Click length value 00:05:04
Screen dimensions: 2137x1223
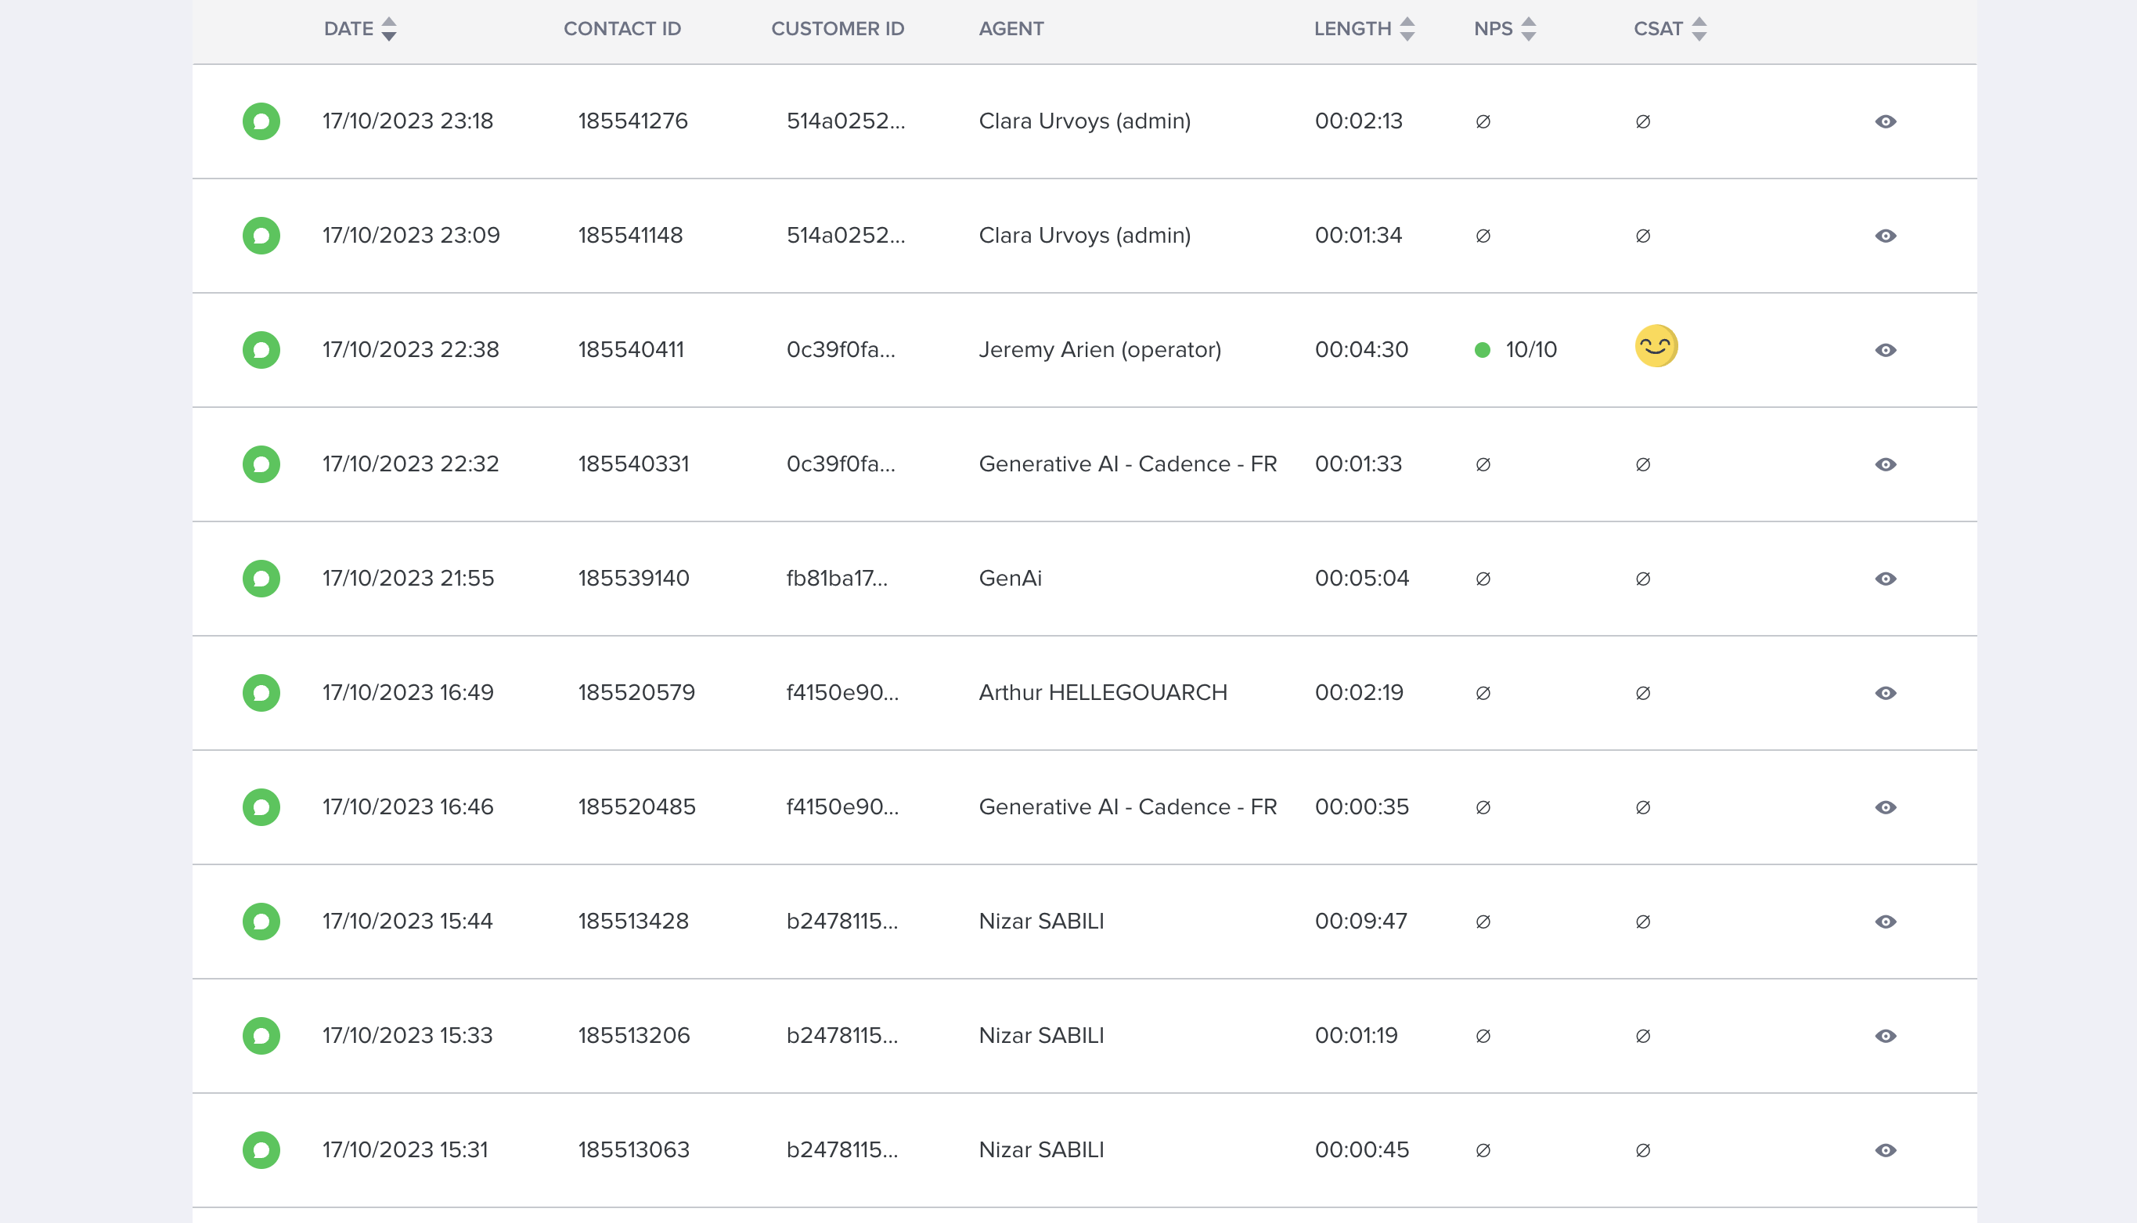(x=1361, y=578)
